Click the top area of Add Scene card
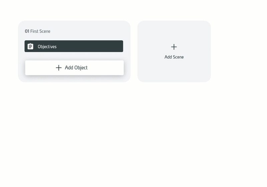 [174, 31]
